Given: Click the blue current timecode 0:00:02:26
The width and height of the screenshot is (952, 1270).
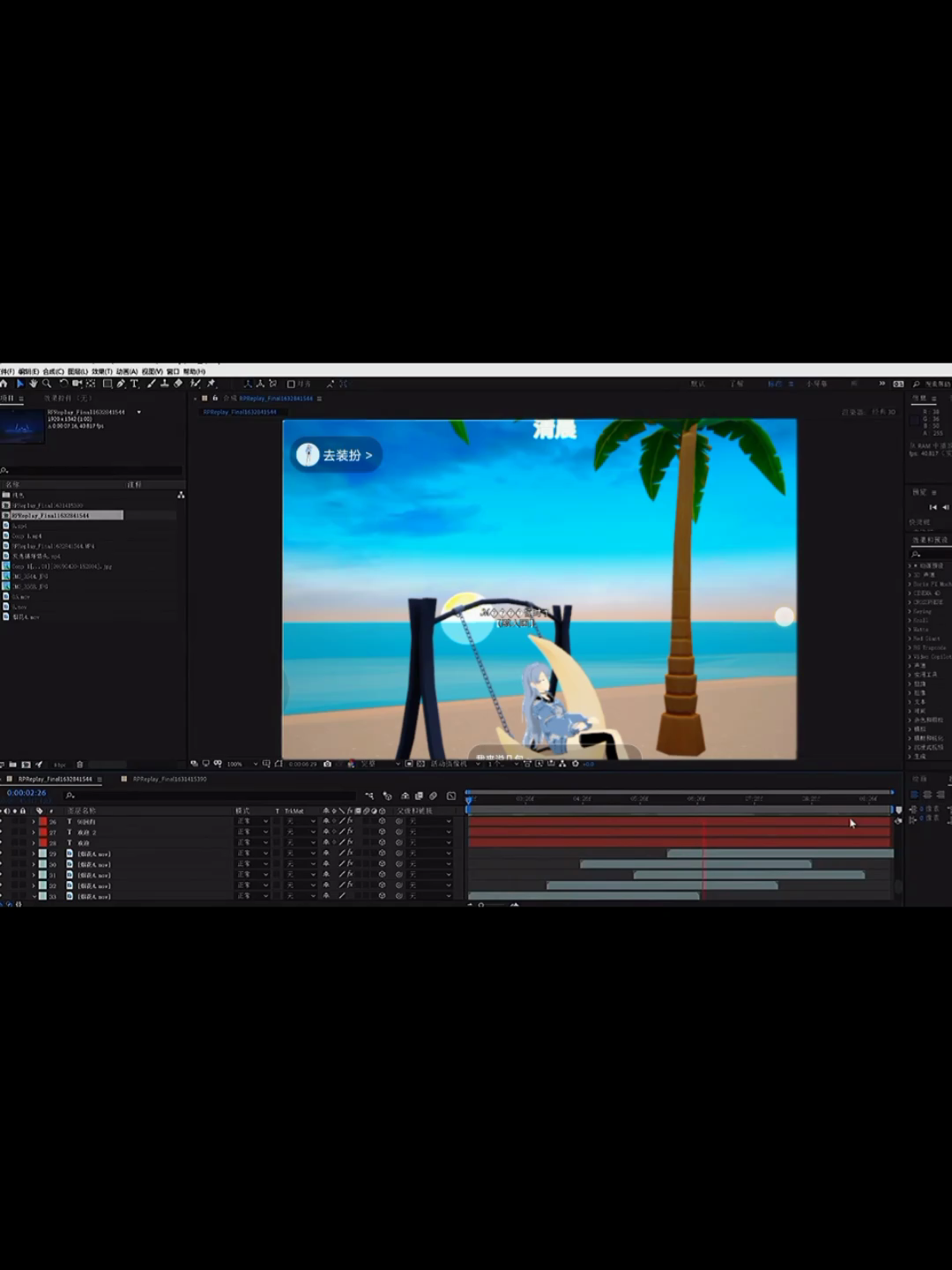Looking at the screenshot, I should coord(26,793).
